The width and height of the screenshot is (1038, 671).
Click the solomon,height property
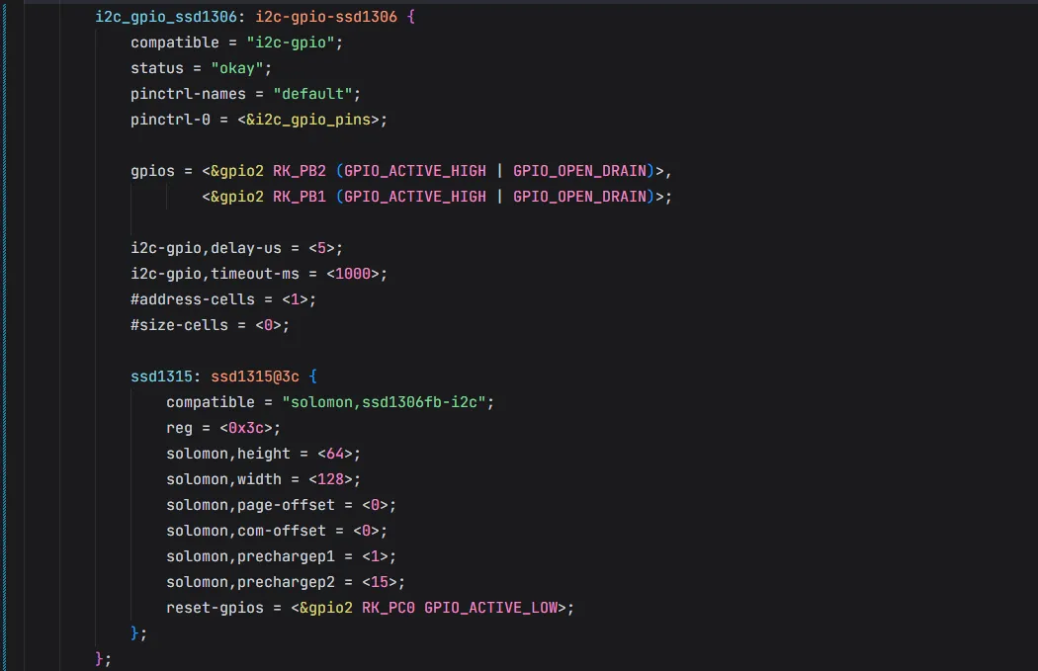[227, 454]
